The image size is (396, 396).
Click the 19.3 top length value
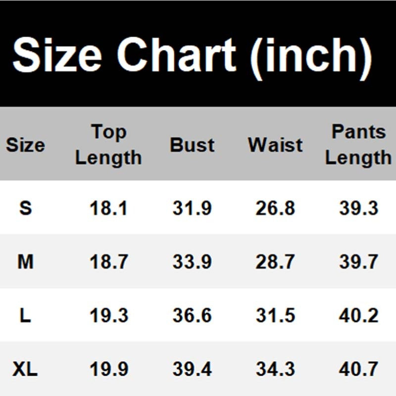108,316
